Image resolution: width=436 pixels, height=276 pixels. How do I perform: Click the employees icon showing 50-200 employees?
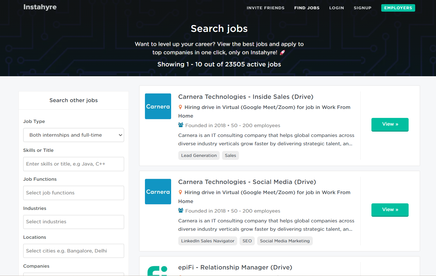(x=180, y=125)
